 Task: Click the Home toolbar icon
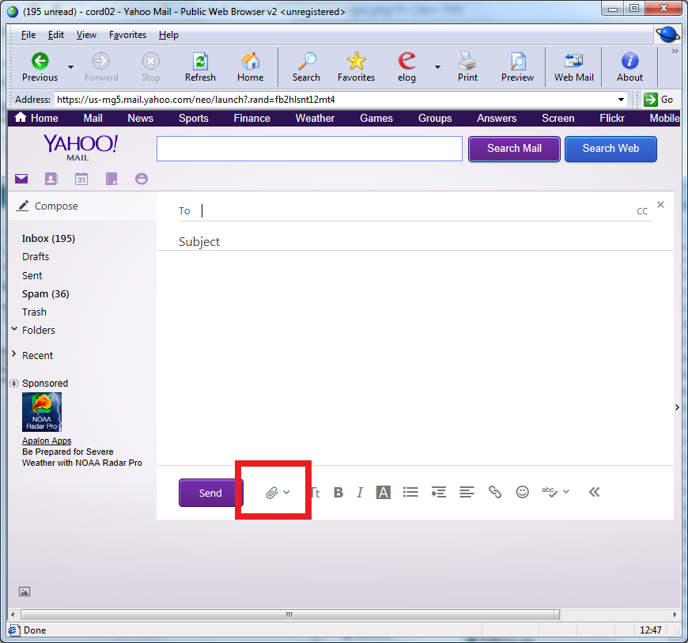(250, 66)
